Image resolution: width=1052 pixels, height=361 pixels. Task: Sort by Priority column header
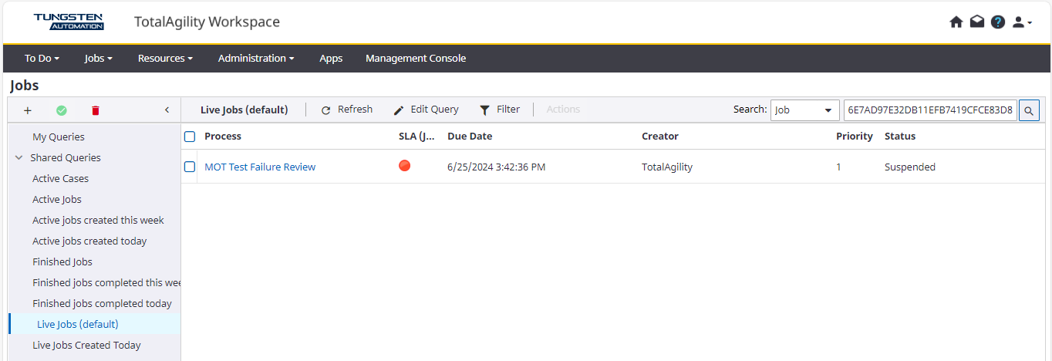click(x=855, y=137)
